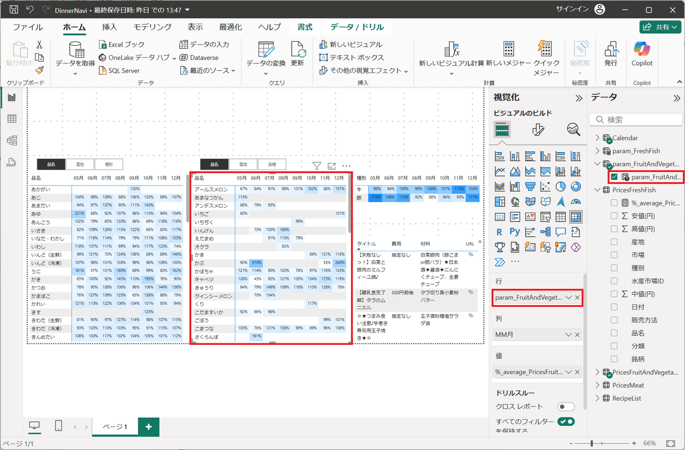This screenshot has height=450, width=685.
Task: Select the donut chart visual type
Action: click(x=576, y=186)
